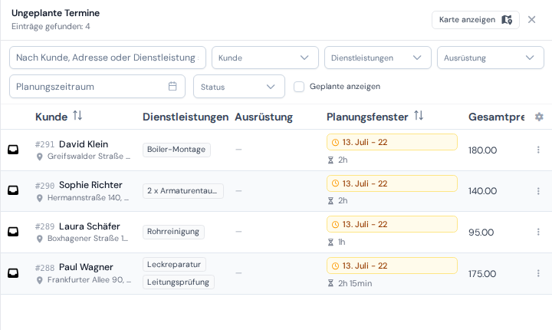Click the inbox icon for Sophie Richter
Image resolution: width=552 pixels, height=330 pixels.
coord(13,190)
